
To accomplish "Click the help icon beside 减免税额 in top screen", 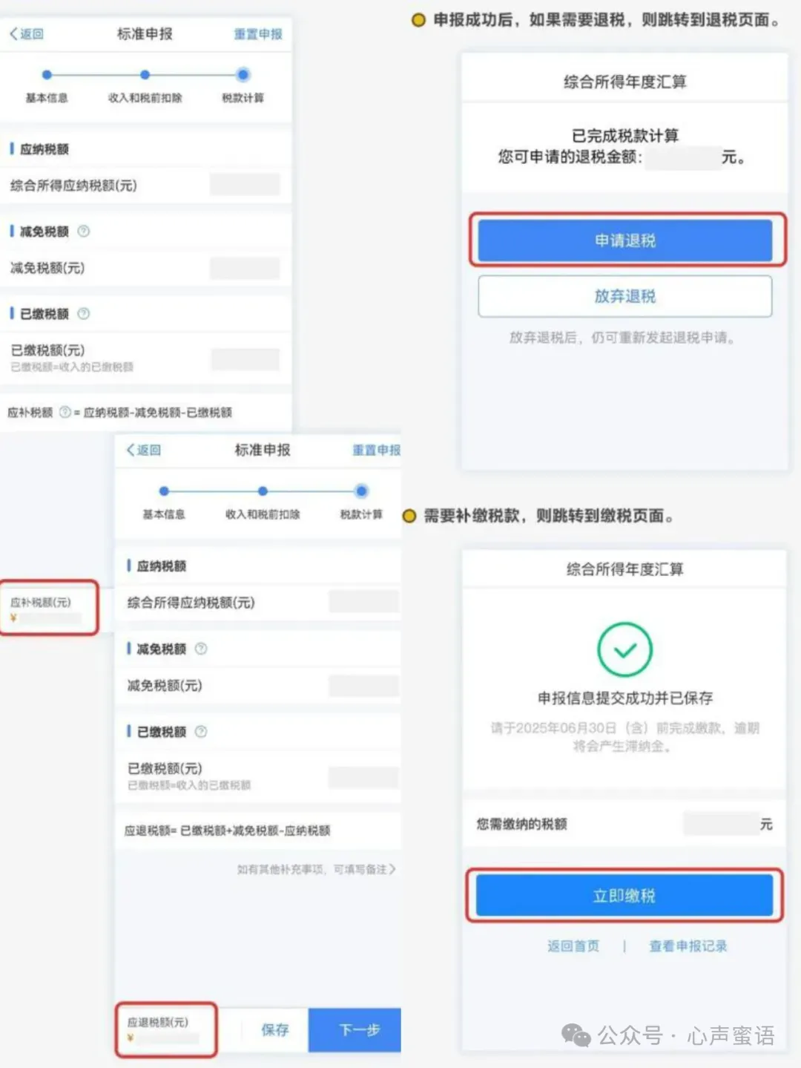I will [x=84, y=231].
